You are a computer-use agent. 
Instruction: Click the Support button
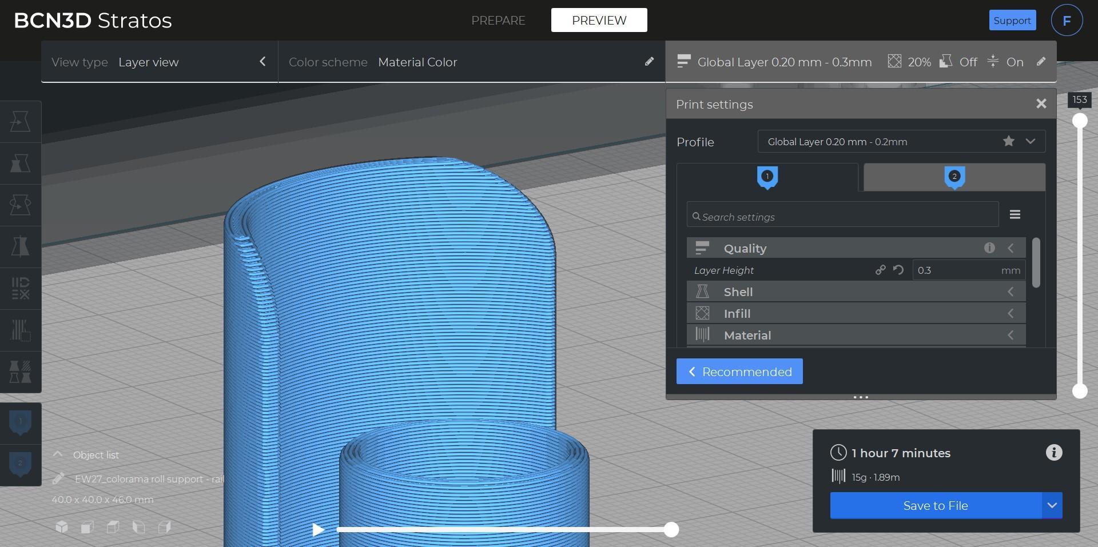[x=1012, y=21]
